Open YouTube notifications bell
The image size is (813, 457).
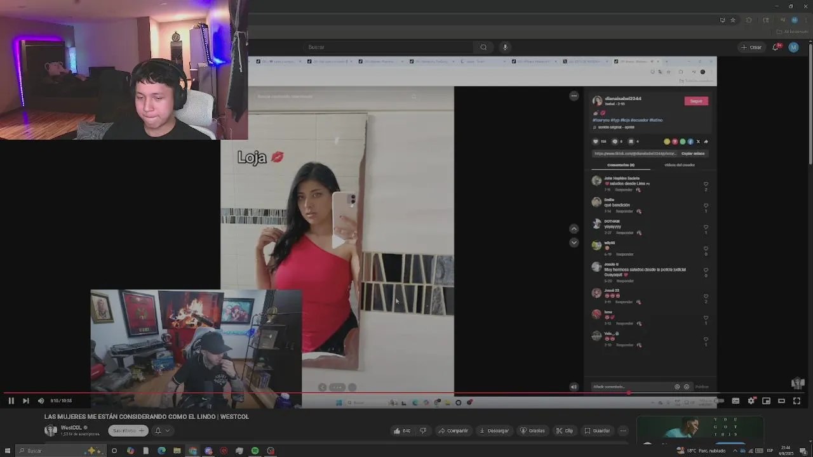pos(776,47)
